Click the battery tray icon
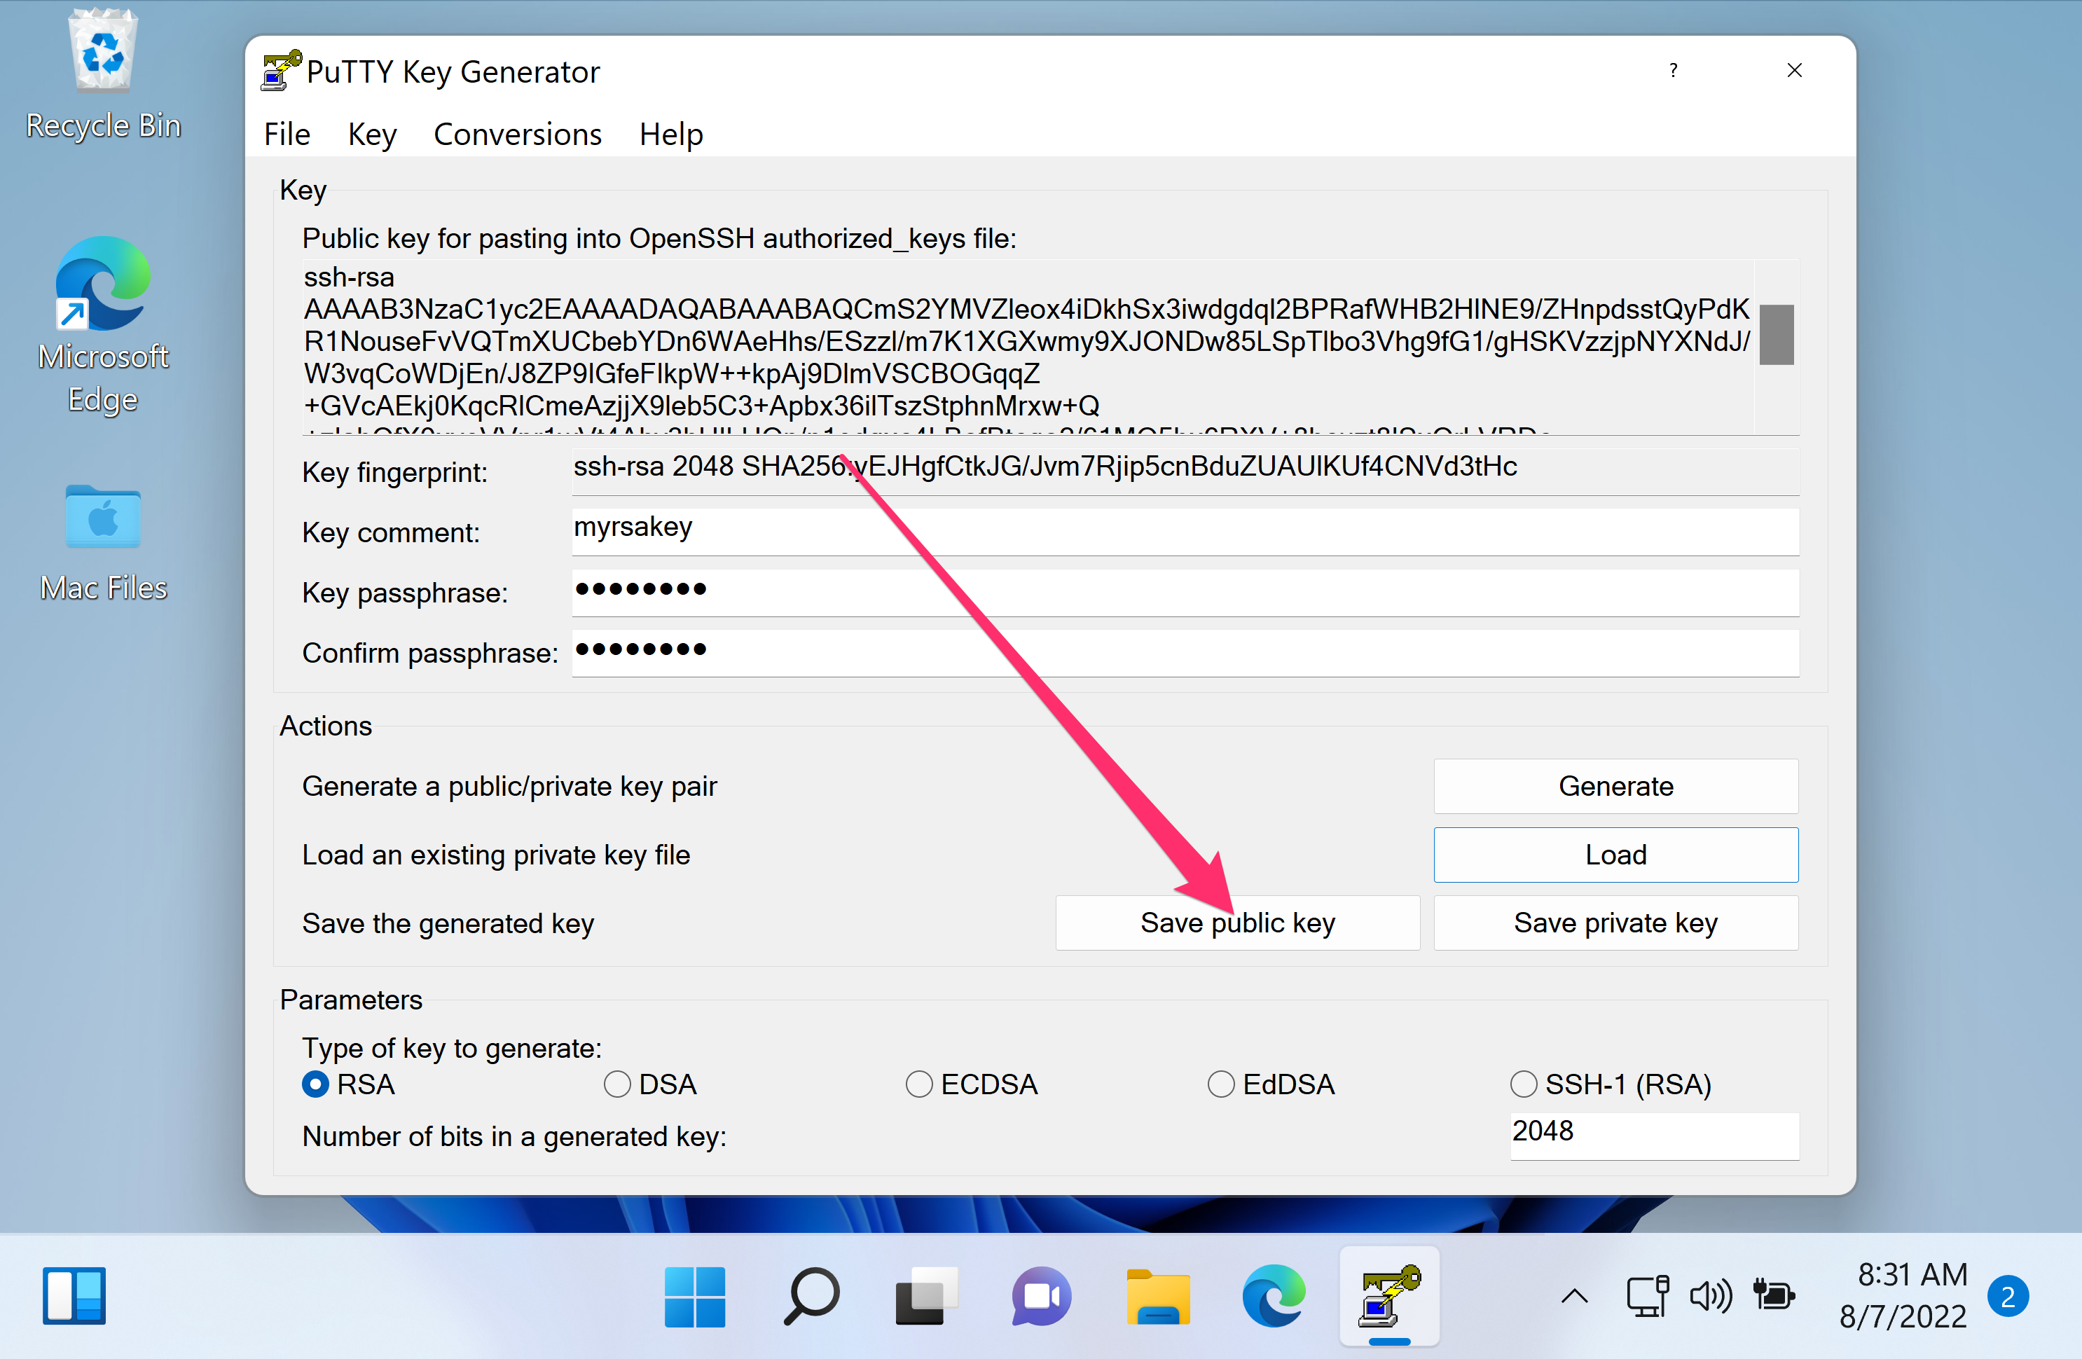 [1774, 1295]
